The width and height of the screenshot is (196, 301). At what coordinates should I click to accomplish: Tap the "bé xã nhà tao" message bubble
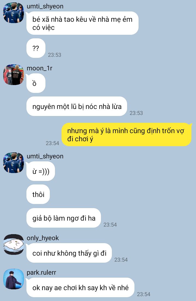click(x=82, y=23)
